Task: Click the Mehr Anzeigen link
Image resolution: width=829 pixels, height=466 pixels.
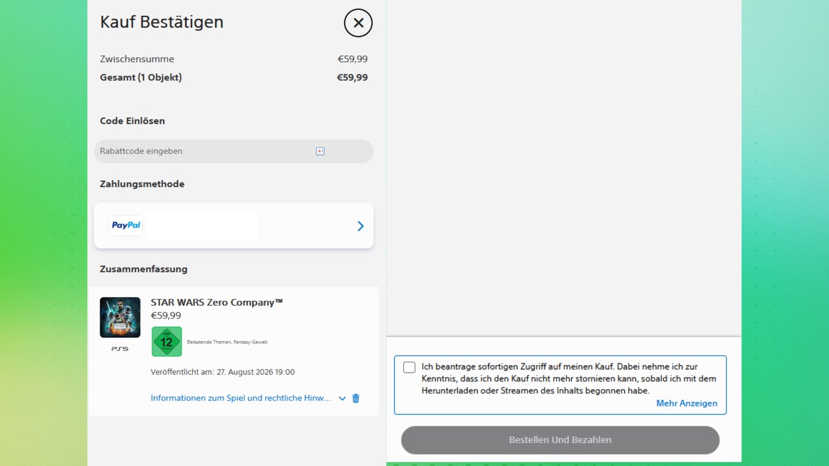Action: point(687,403)
